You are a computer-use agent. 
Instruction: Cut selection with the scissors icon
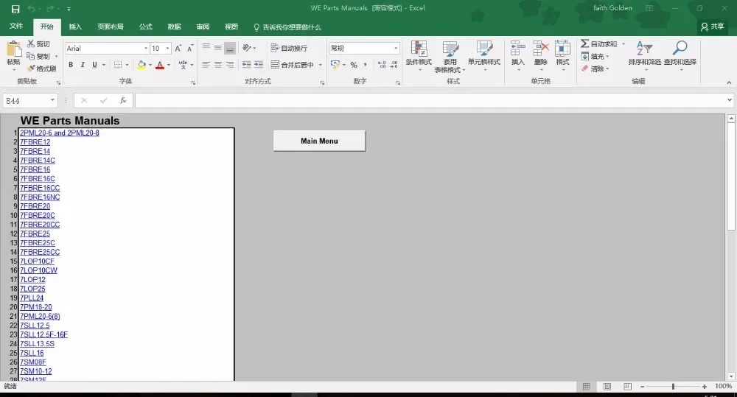point(32,43)
